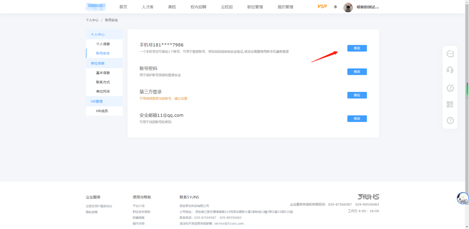Viewport: 469px width, 229px height.
Task: Click the notification bell icon
Action: click(x=335, y=7)
